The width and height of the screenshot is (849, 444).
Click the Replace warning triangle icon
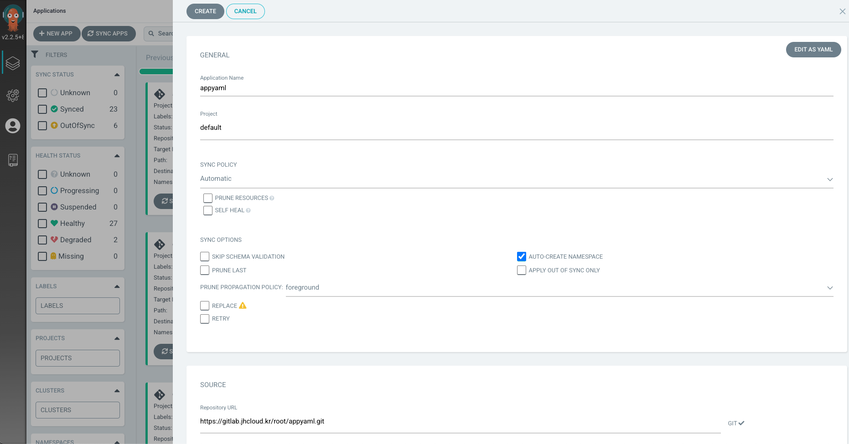243,306
